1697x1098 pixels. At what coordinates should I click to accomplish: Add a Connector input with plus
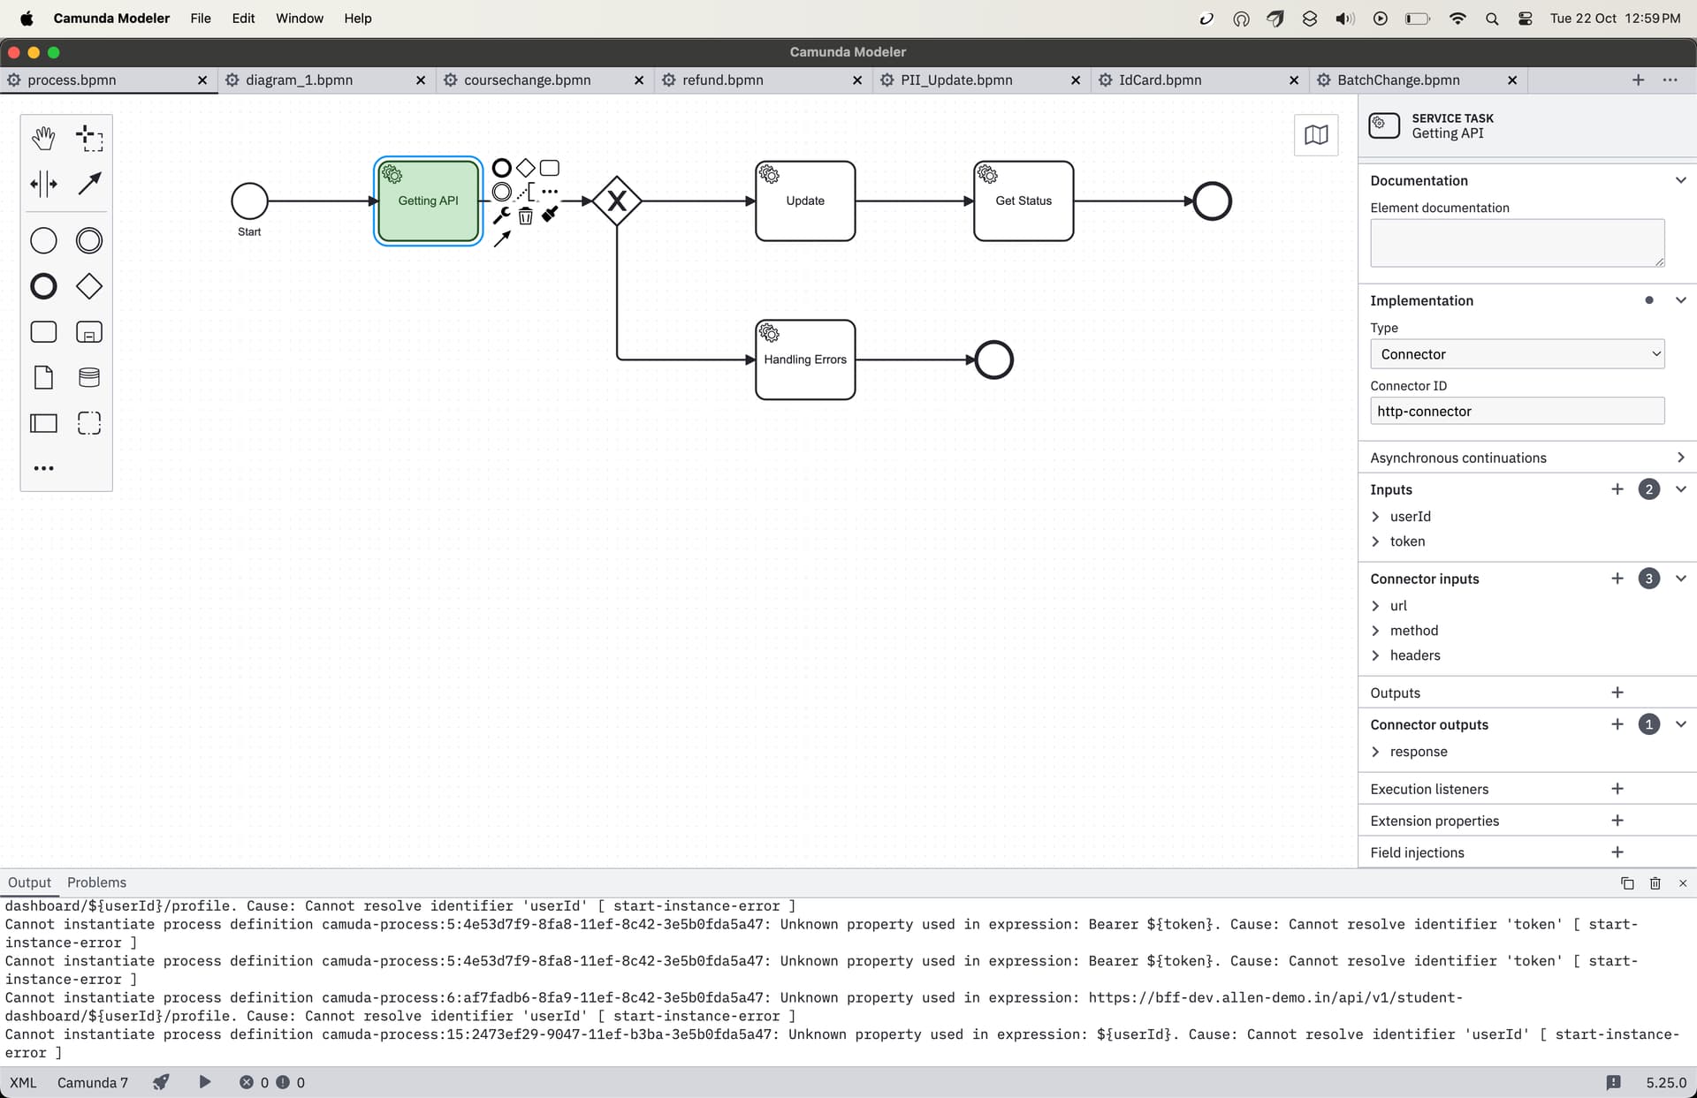click(1617, 579)
